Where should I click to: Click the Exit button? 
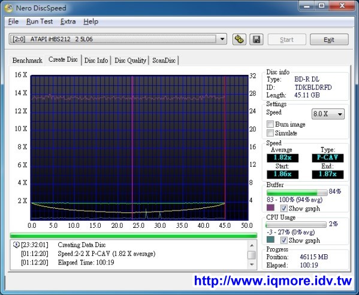[329, 40]
